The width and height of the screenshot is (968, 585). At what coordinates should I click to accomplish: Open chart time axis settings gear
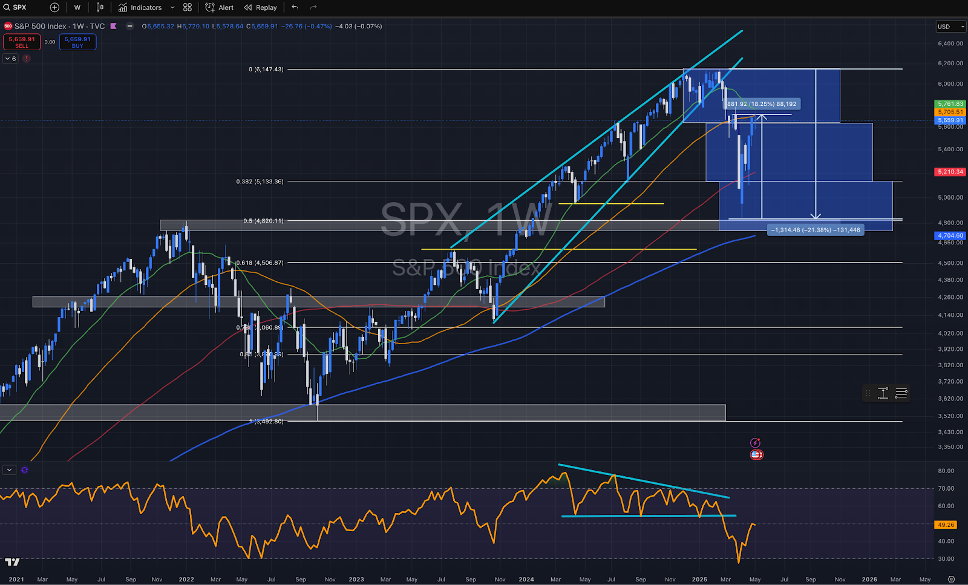[x=951, y=579]
